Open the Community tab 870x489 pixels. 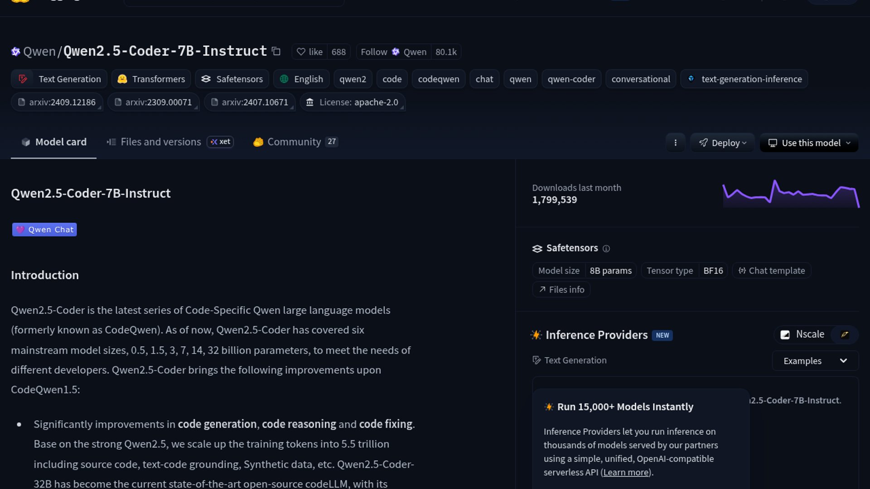point(295,142)
